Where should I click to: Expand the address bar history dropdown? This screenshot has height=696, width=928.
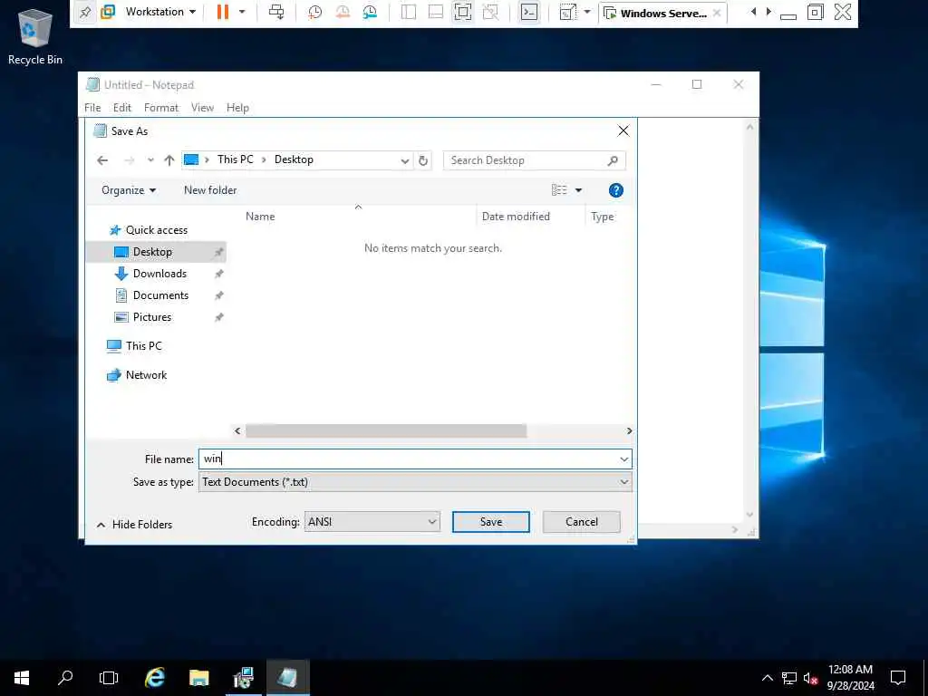(x=405, y=160)
